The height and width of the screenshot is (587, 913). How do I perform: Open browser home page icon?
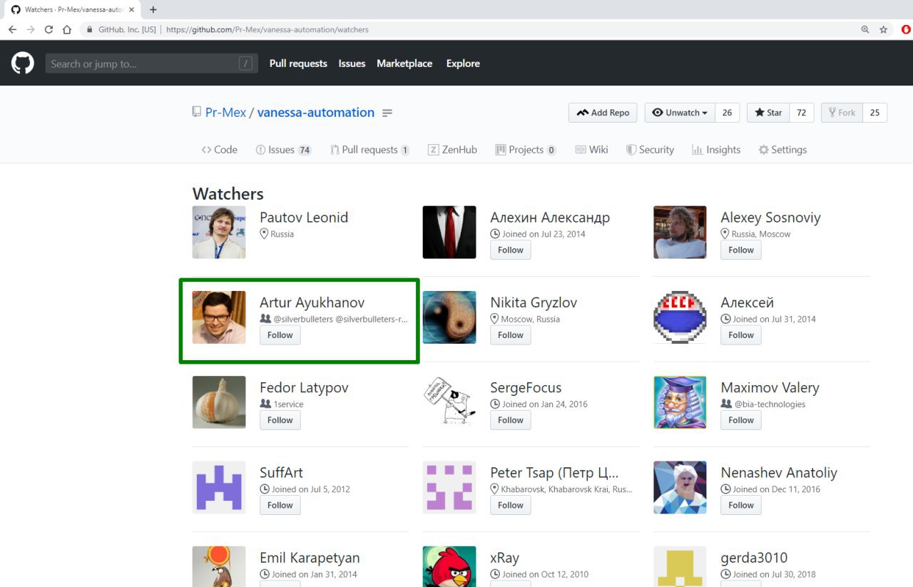(67, 30)
